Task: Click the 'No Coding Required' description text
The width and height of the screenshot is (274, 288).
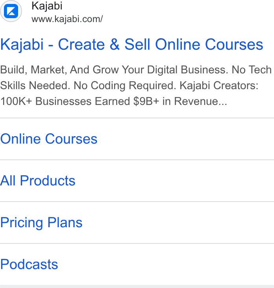Action: 125,86
